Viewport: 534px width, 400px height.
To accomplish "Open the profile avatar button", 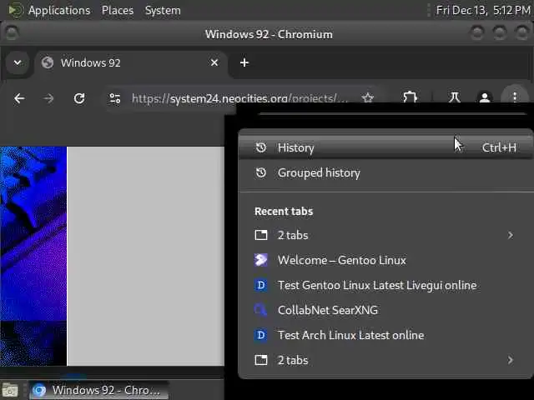I will tap(484, 97).
